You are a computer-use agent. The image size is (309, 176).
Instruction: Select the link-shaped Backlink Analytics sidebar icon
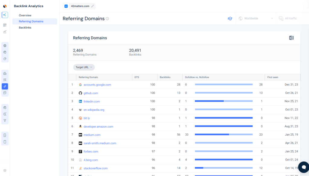5,86
